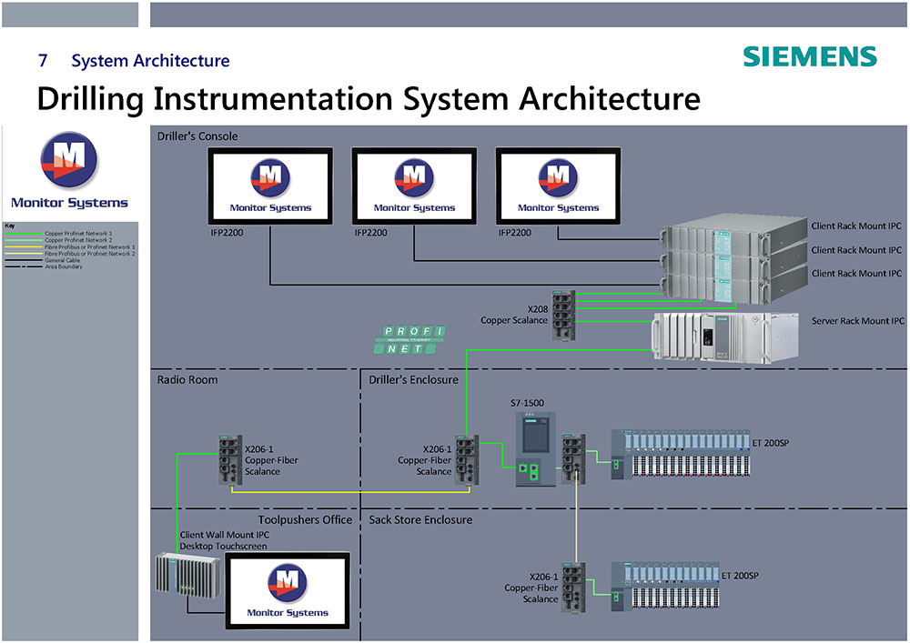Click the middle IFP2200 display
910x643 pixels.
[414, 186]
